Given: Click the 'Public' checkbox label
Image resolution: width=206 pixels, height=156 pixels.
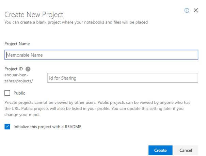Looking at the screenshot, I should click(x=19, y=93).
